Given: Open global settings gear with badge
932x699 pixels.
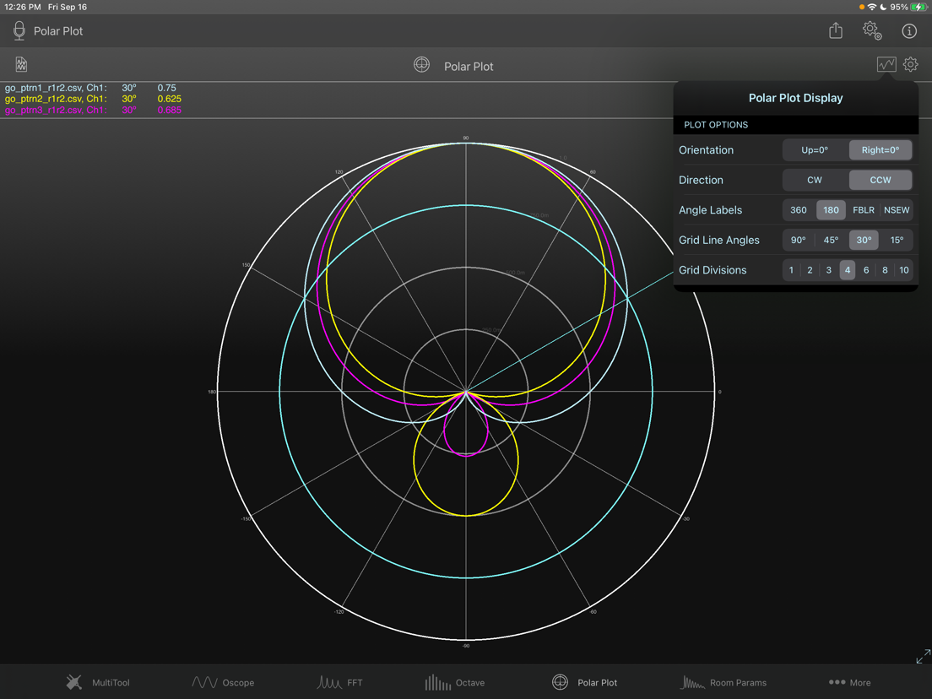Looking at the screenshot, I should tap(872, 30).
